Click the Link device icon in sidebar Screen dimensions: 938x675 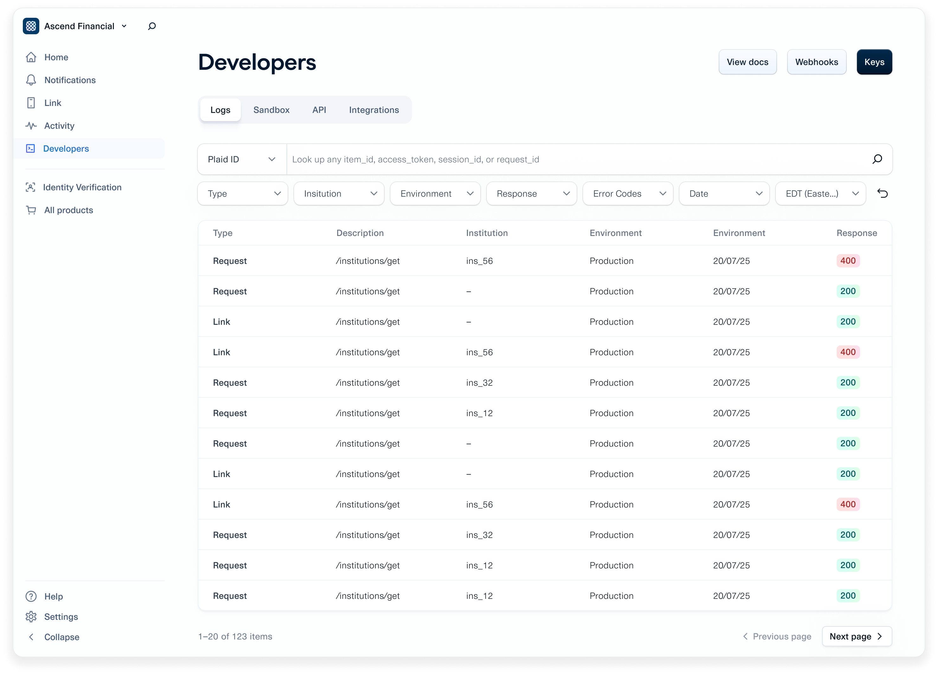coord(31,103)
